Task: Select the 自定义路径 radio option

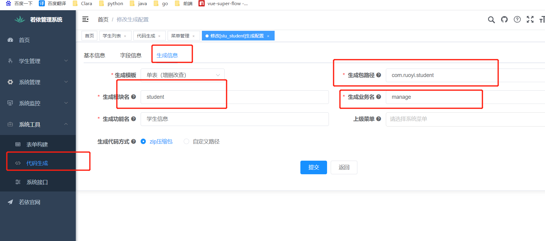Action: coord(202,141)
